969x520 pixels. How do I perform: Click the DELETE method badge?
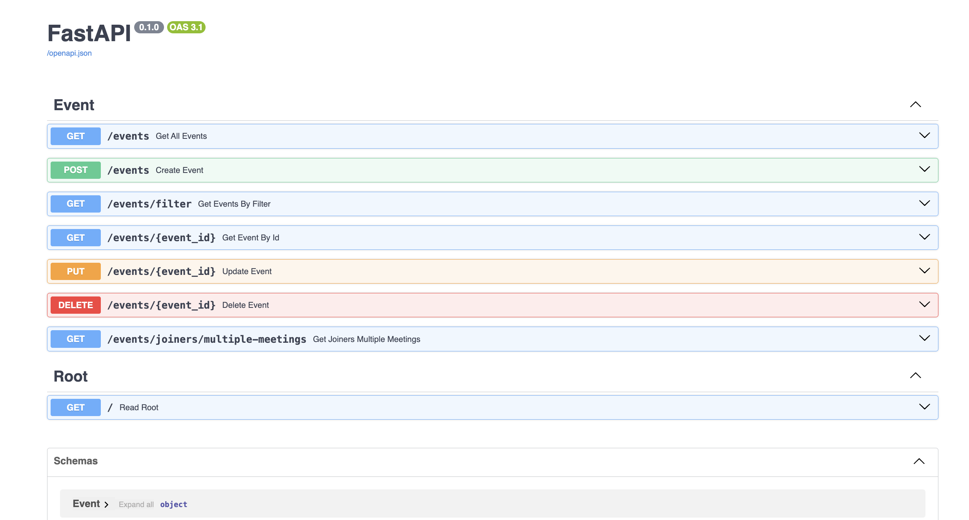click(76, 305)
